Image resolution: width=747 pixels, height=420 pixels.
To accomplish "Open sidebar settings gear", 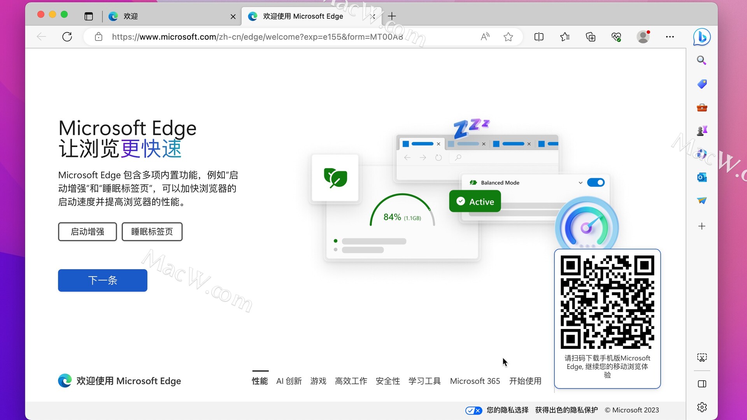I will 702,407.
